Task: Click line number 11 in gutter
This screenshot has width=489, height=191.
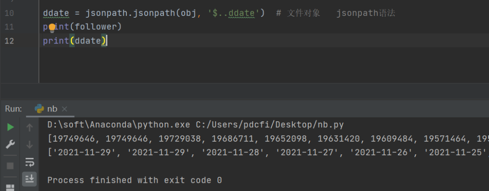Action: (10, 27)
